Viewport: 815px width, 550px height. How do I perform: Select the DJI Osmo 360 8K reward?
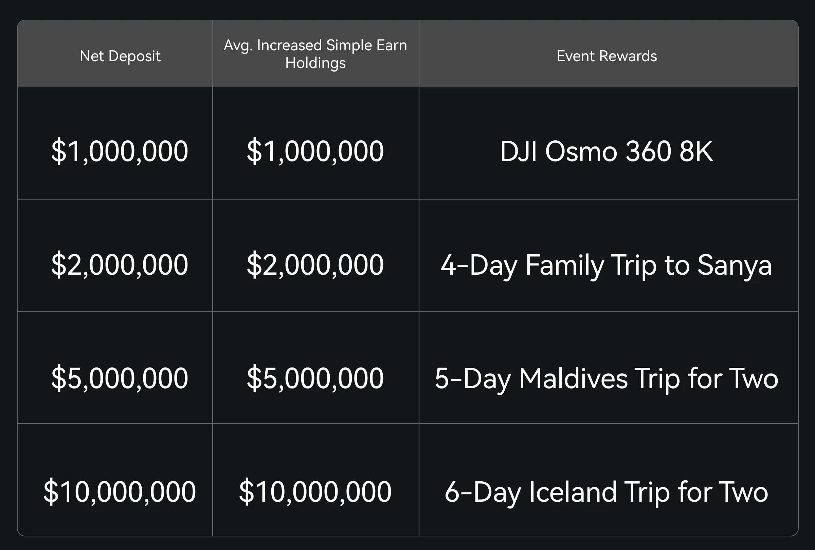(606, 151)
